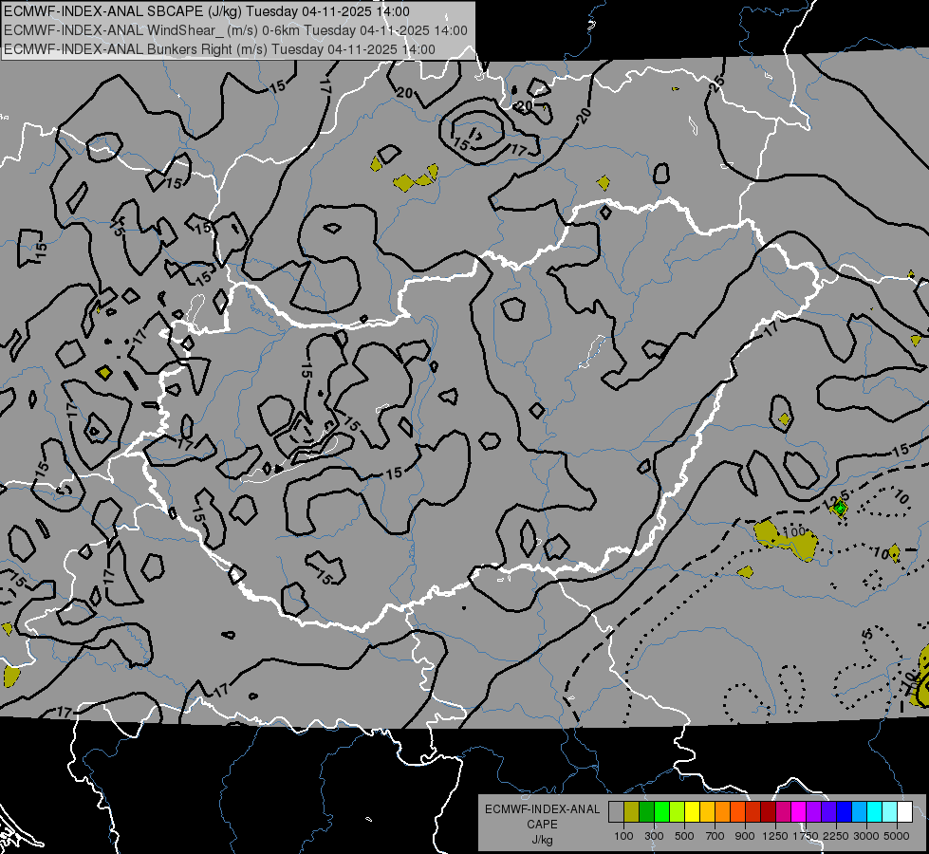The height and width of the screenshot is (854, 929).
Task: Click the orange-red legend swatch
Action: tap(737, 811)
